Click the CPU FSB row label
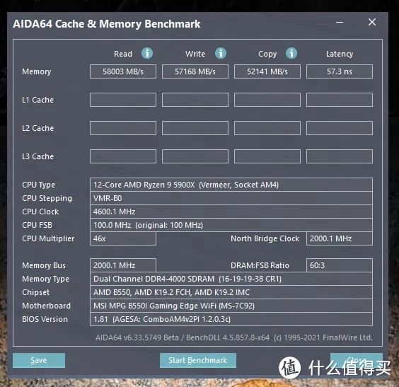399x387 pixels. pyautogui.click(x=37, y=225)
